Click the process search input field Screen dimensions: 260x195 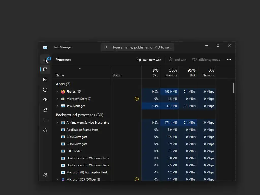(137, 47)
